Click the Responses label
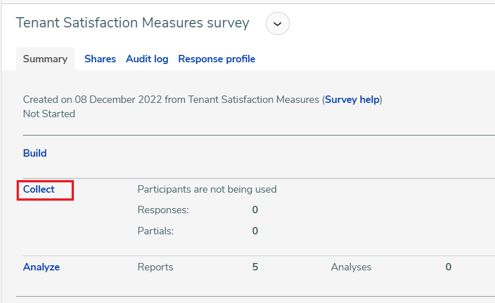This screenshot has width=495, height=303. point(163,210)
